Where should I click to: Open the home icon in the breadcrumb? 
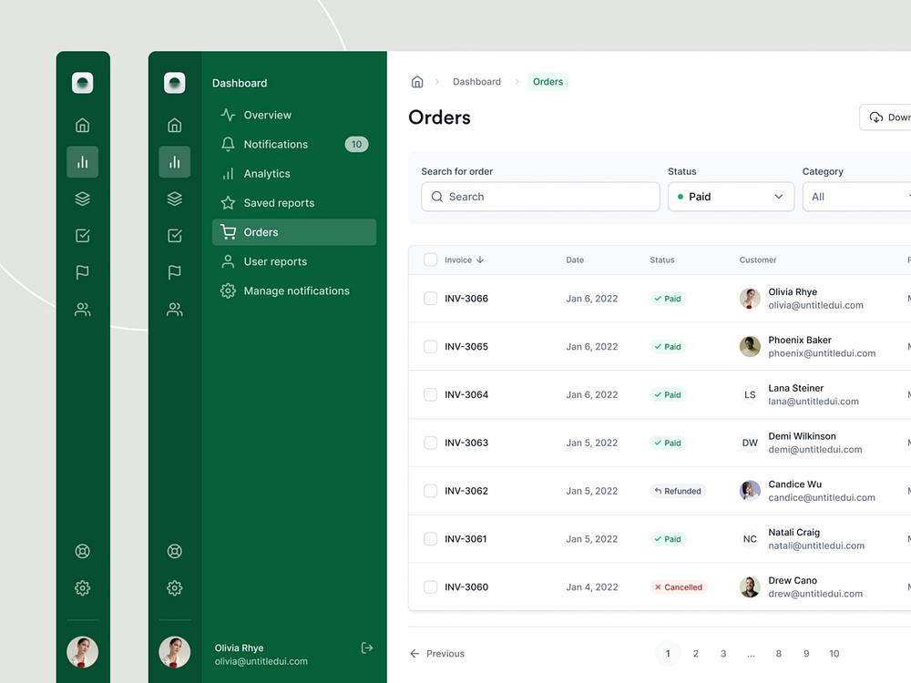[x=417, y=82]
